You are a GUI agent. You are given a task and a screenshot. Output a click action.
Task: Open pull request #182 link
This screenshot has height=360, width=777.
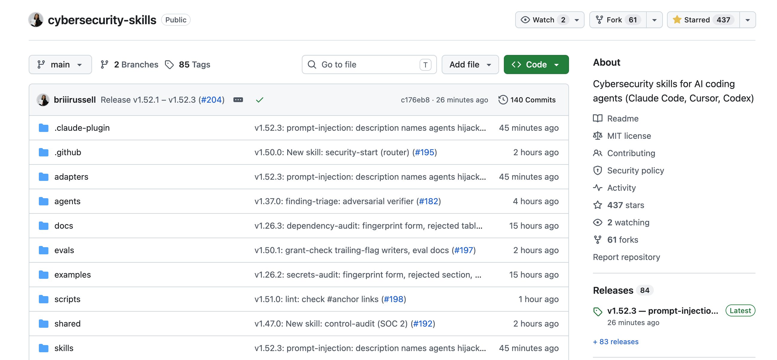tap(428, 201)
